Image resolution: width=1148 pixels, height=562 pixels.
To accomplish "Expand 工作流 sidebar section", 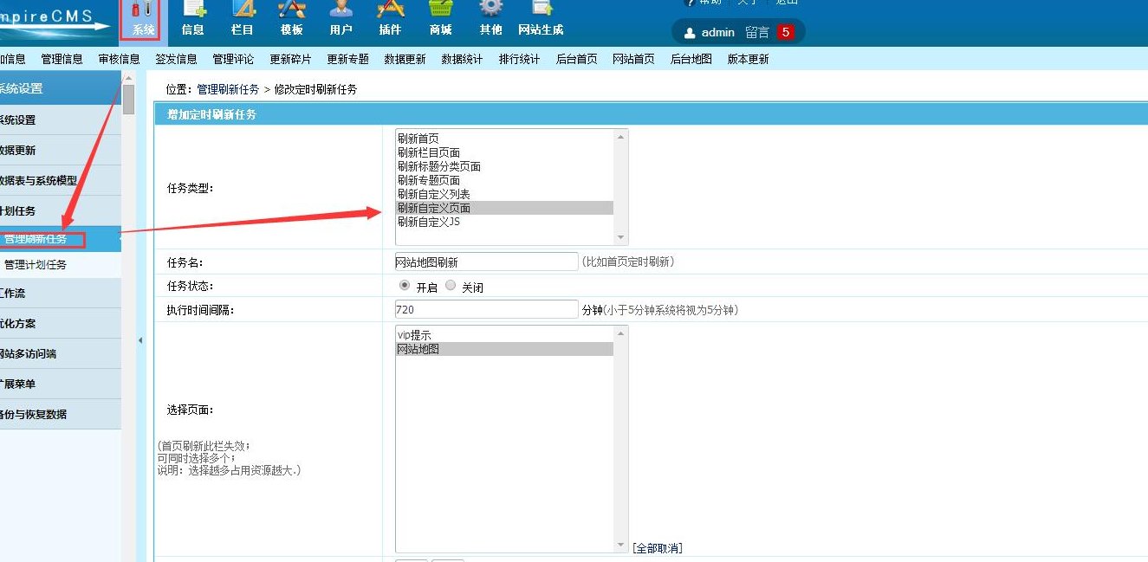I will (x=61, y=294).
